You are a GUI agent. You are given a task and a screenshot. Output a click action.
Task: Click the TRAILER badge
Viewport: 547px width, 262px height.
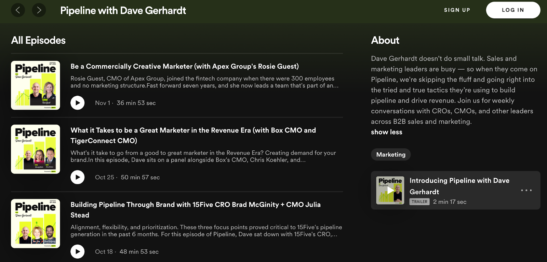point(419,202)
